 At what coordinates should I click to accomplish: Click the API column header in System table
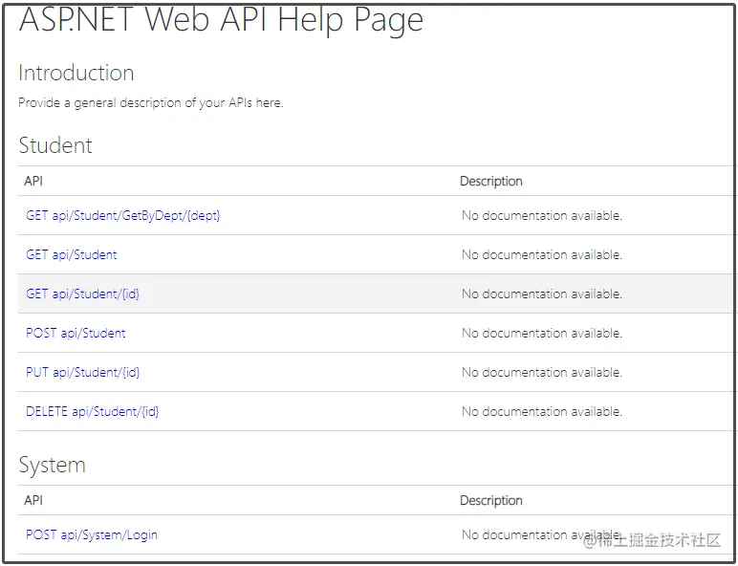(x=33, y=500)
